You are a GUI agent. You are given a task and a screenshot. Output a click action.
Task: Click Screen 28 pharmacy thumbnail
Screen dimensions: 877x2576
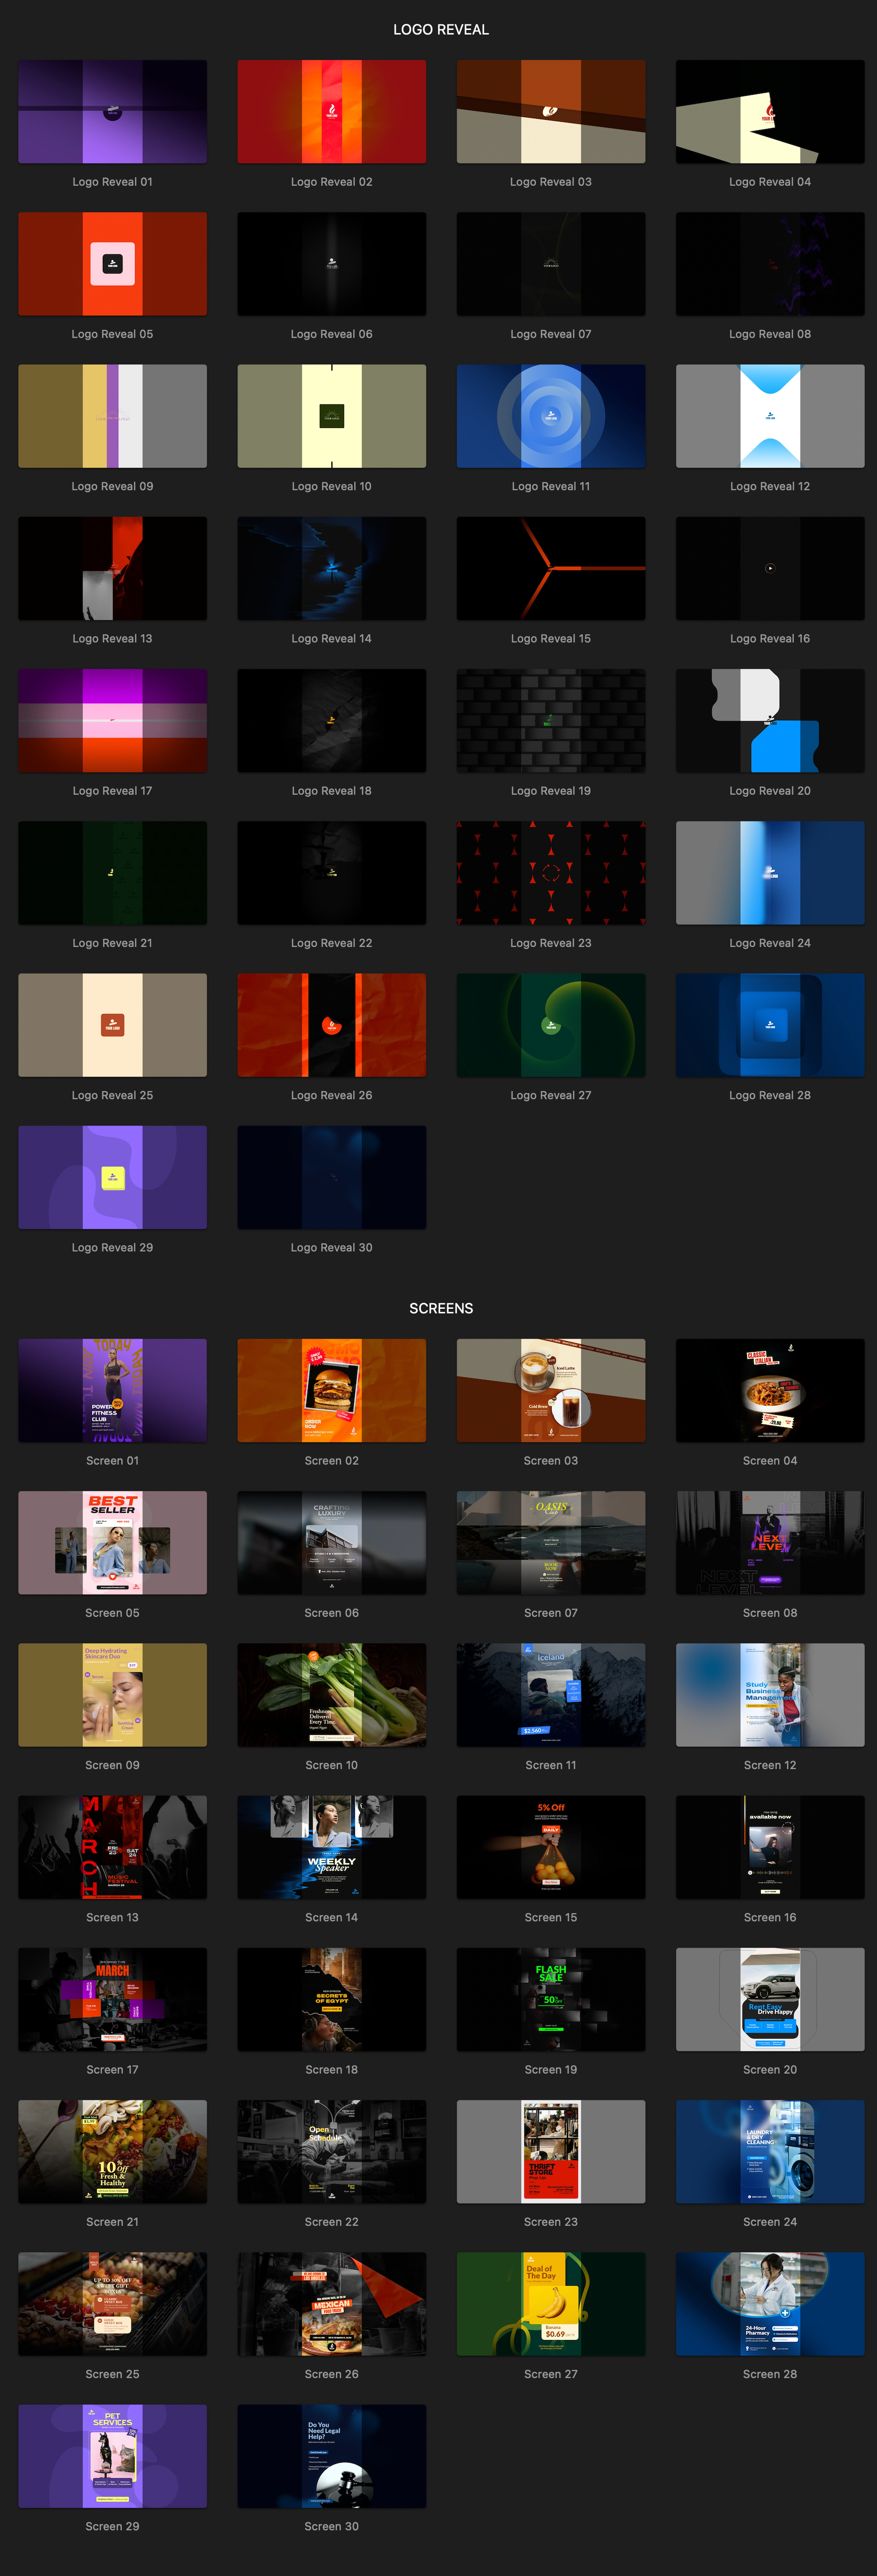click(770, 2304)
